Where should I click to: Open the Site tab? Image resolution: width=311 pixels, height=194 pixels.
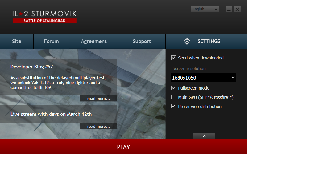[x=17, y=41]
